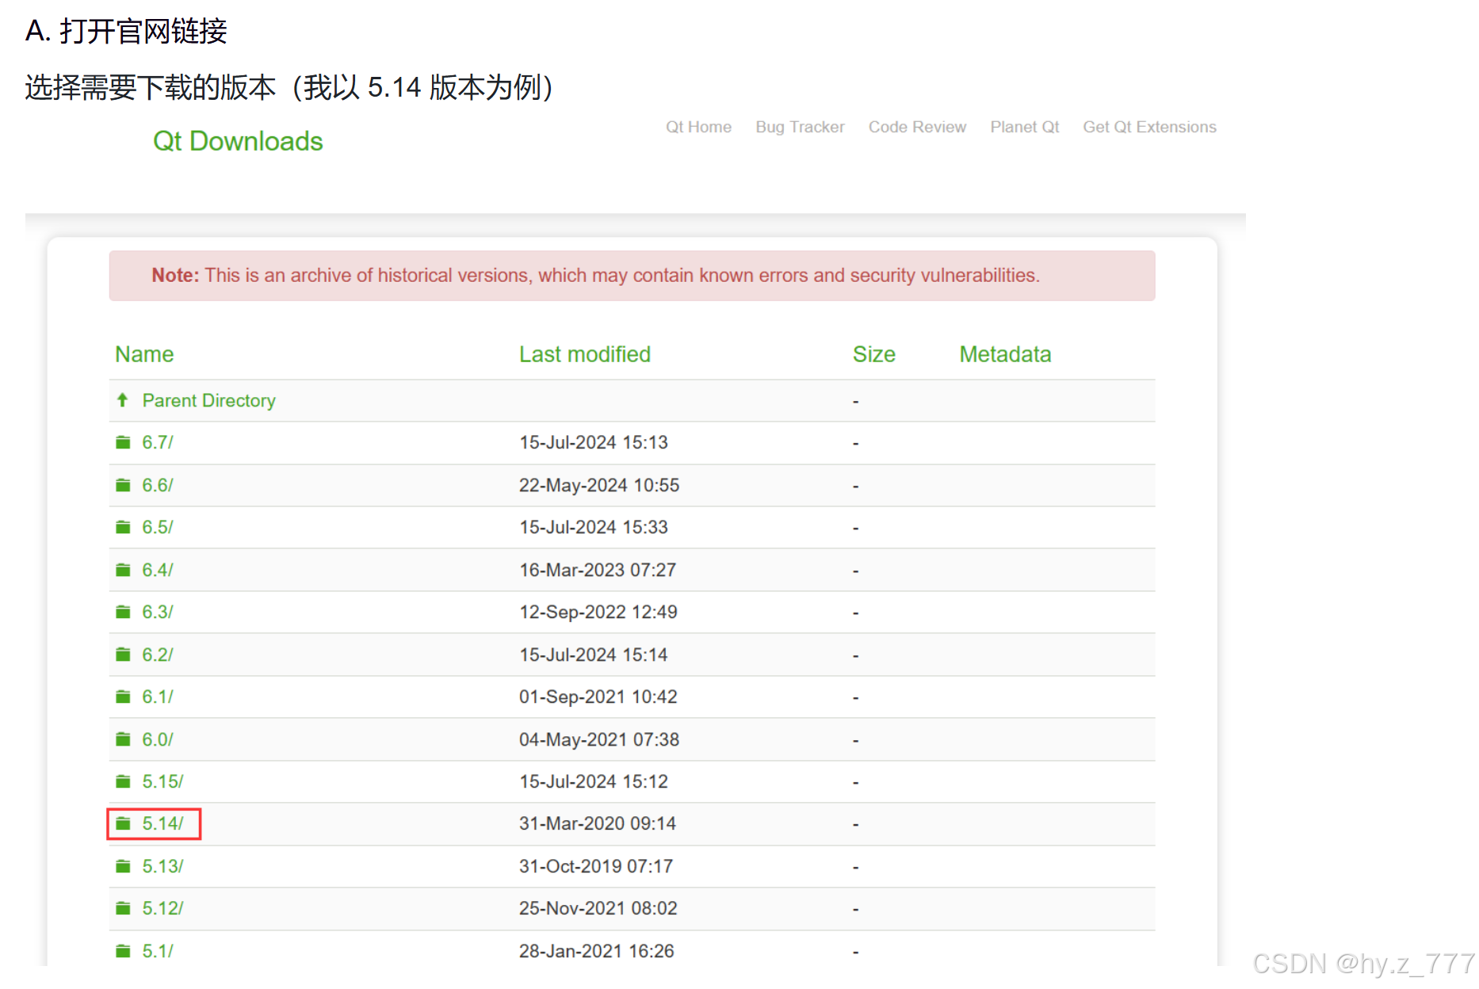
Task: Open the 5.13/ directory link
Action: (x=162, y=866)
